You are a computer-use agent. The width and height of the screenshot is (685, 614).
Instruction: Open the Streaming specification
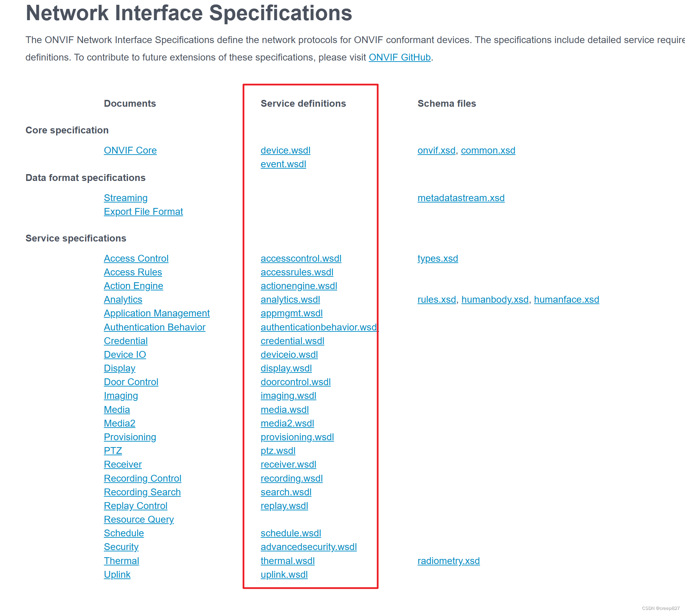125,198
